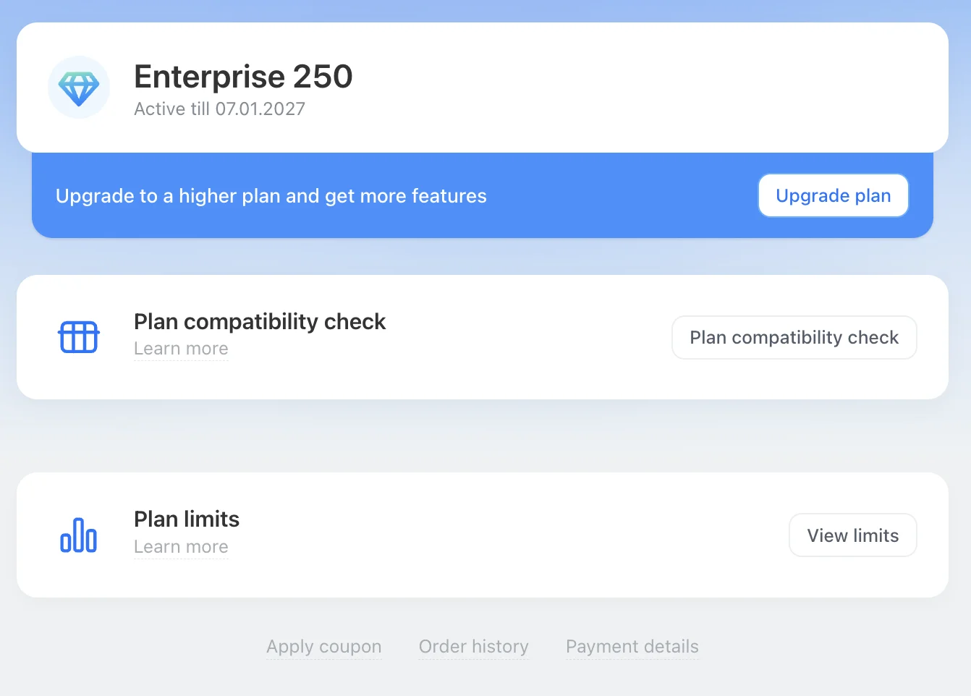Click empty area of the Enterprise 250 card
This screenshot has width=971, height=696.
tap(615, 88)
